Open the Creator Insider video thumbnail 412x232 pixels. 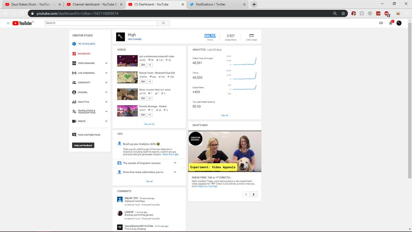(x=225, y=151)
